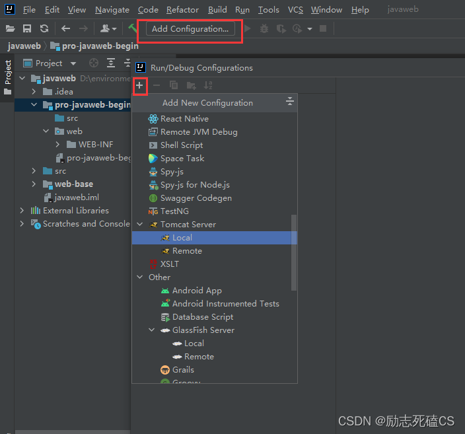Screen dimensions: 465x434
Task: Click the Save All toolbar icon
Action: [x=27, y=28]
